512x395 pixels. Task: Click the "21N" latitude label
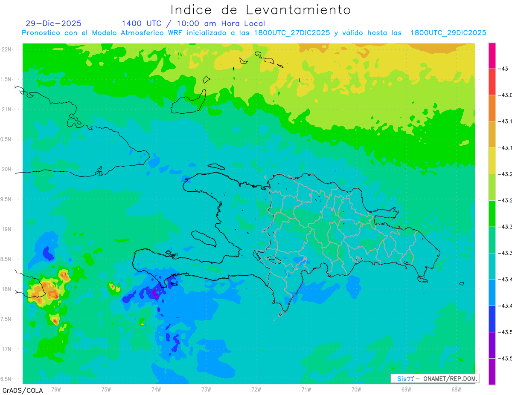click(7, 109)
